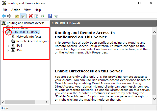Toggle the Show/Hide Console Tree icon

[23, 16]
